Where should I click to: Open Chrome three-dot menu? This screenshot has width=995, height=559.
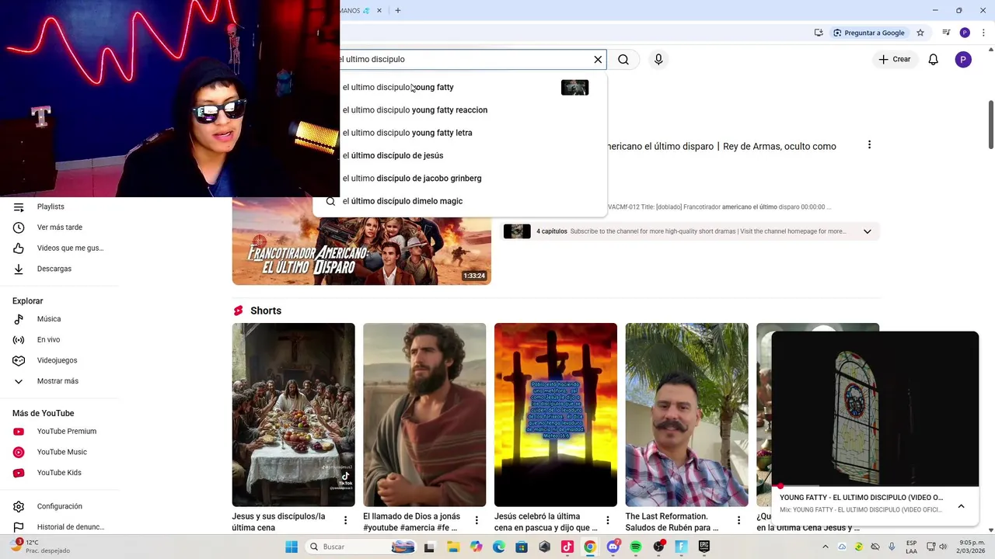[x=983, y=33]
